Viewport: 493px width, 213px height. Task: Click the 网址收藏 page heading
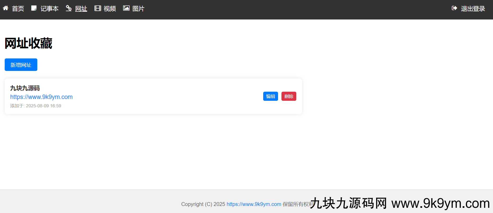[x=28, y=43]
